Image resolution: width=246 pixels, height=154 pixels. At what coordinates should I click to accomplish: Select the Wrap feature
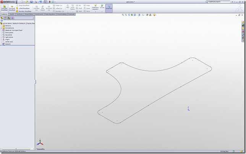click(x=87, y=5)
